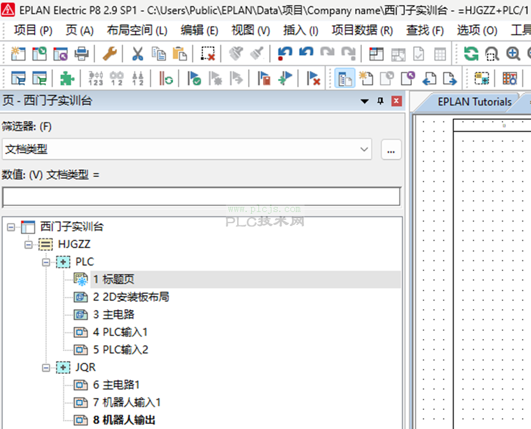Click the green puzzle piece add-on icon
Viewport: 531px width, 429px height.
point(67,78)
